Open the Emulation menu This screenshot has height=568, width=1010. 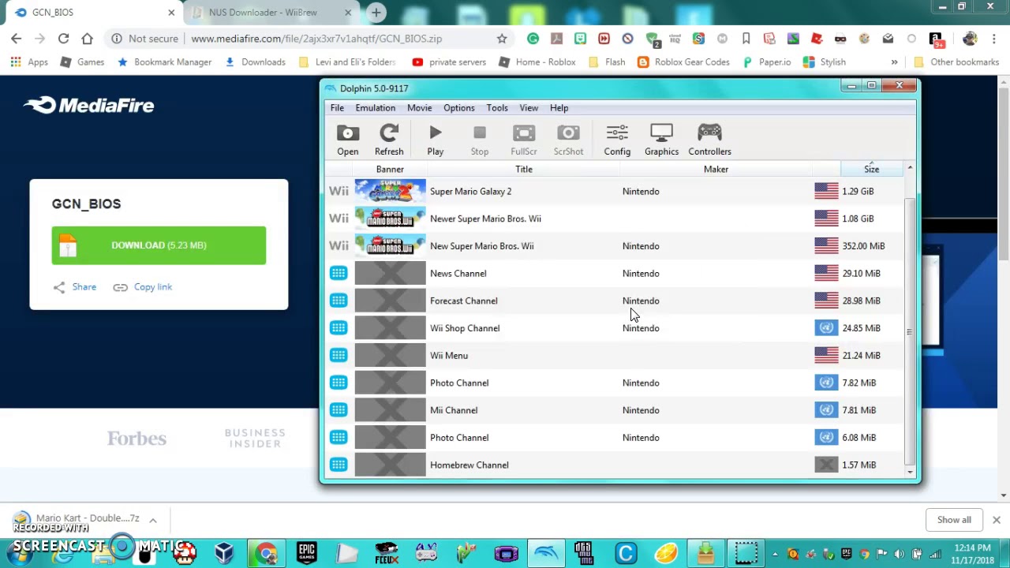375,107
